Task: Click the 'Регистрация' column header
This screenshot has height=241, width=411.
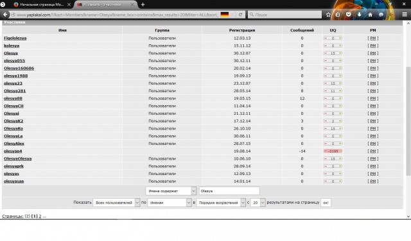Action: point(242,30)
